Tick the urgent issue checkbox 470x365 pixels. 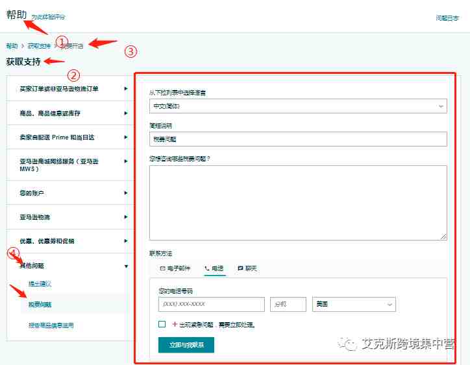(162, 324)
